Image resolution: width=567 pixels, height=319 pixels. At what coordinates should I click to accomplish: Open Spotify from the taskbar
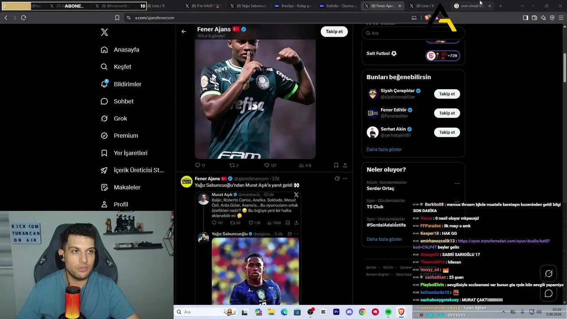(x=388, y=312)
